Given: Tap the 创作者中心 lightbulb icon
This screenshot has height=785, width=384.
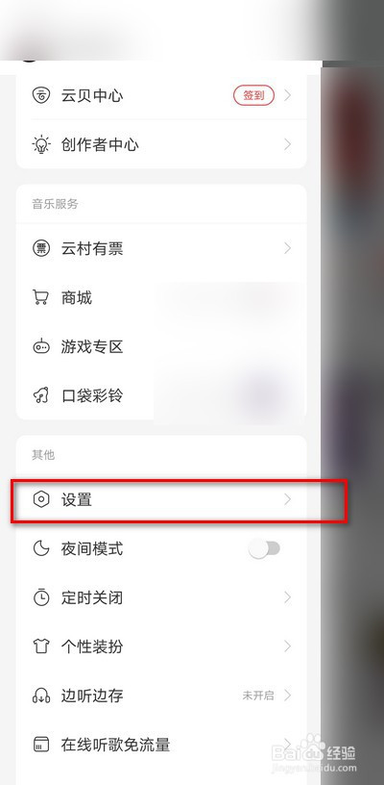Looking at the screenshot, I should click(41, 144).
